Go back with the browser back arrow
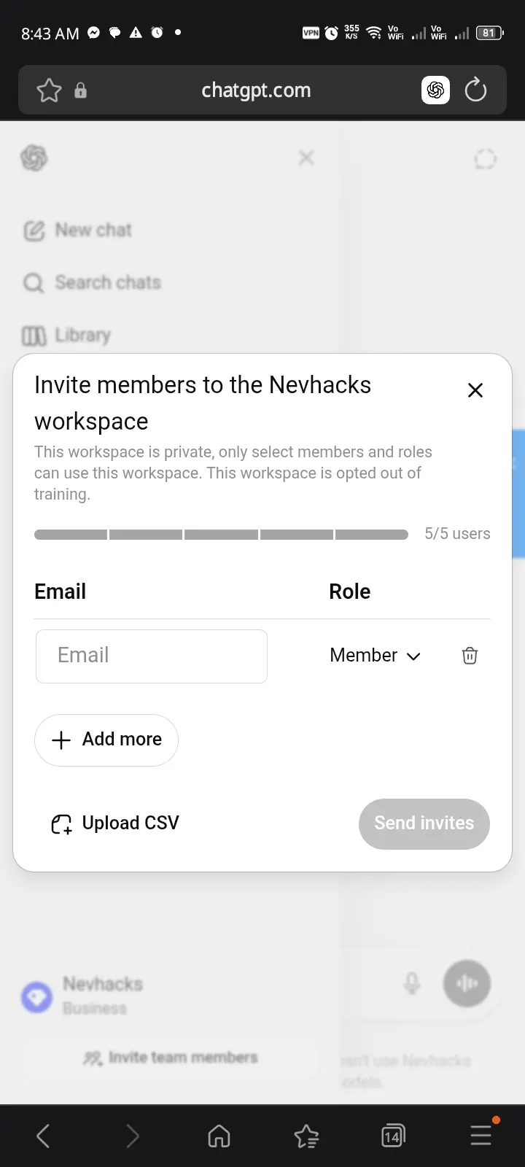 pyautogui.click(x=44, y=1136)
